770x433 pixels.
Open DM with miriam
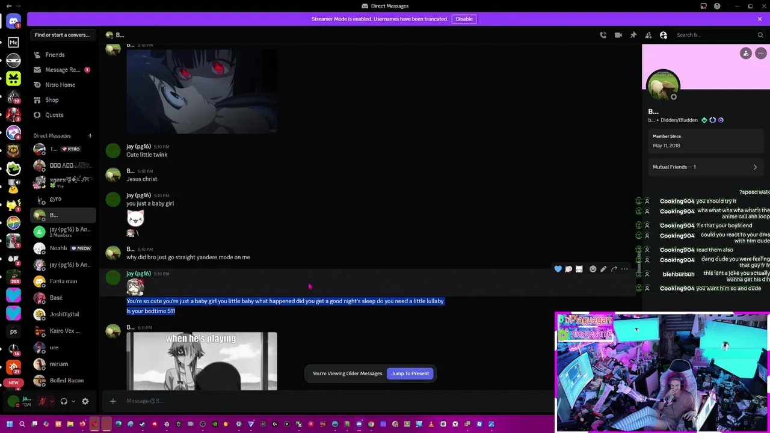pyautogui.click(x=63, y=364)
